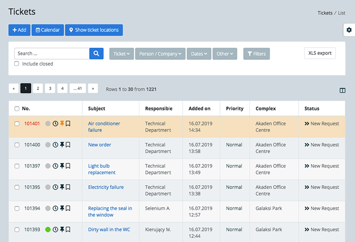Screen dimensions: 355x242
Task: Click pin icon on ticket 101395
Action: click(x=62, y=187)
